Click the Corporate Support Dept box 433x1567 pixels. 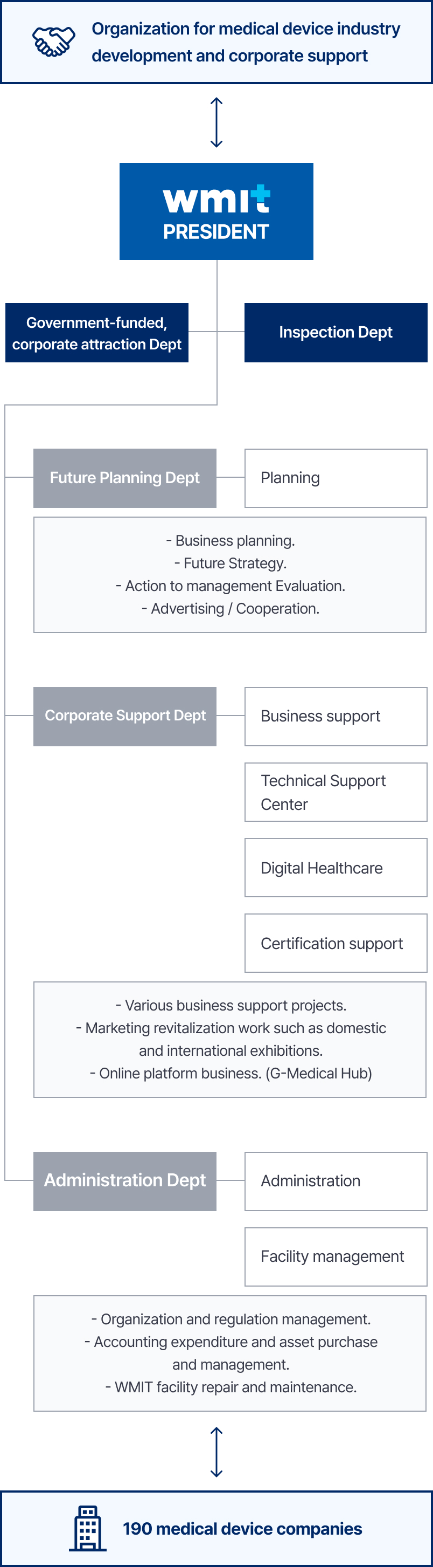coord(124,717)
